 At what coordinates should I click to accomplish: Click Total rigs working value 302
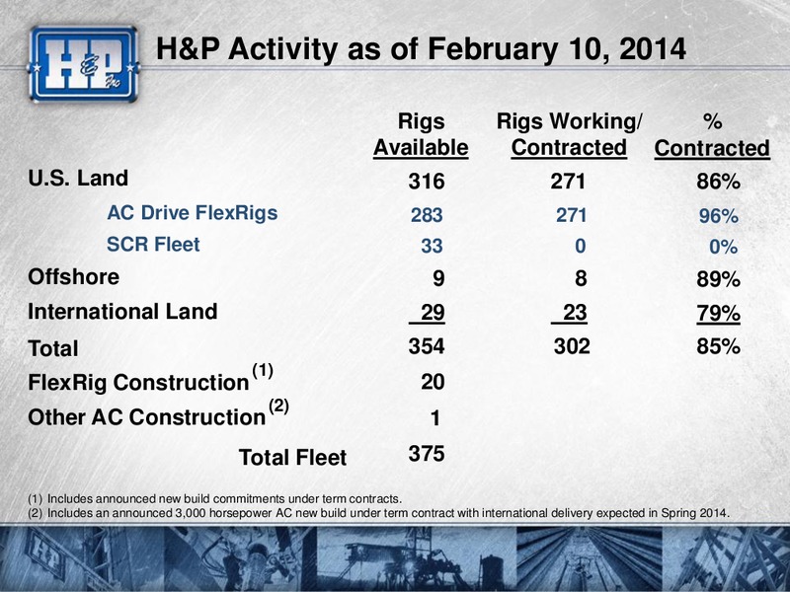click(x=572, y=346)
